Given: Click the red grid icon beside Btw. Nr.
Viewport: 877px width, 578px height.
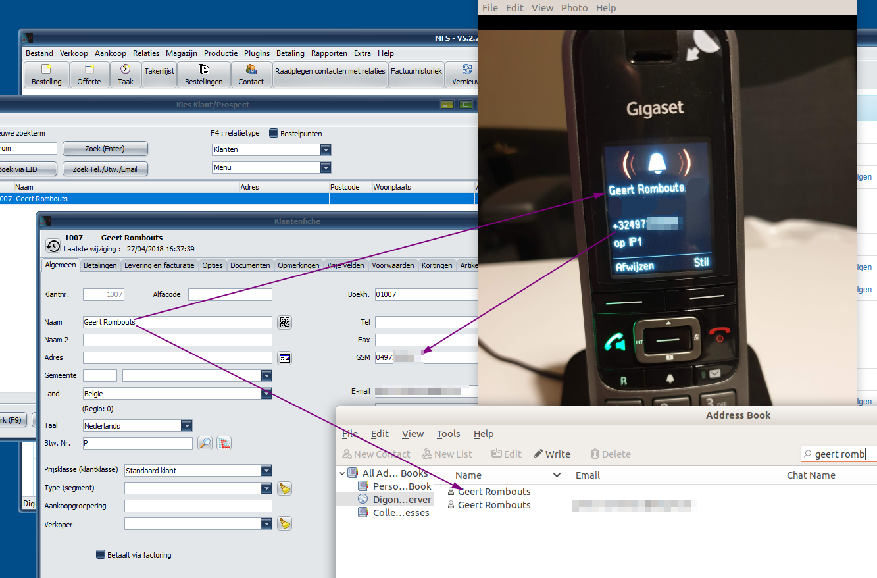Looking at the screenshot, I should [x=224, y=443].
